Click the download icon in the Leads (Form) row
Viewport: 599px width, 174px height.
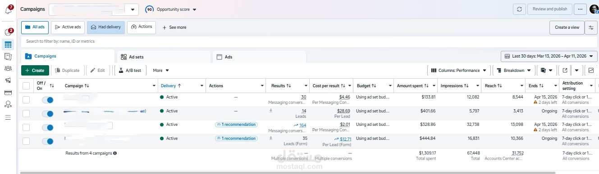271,138
